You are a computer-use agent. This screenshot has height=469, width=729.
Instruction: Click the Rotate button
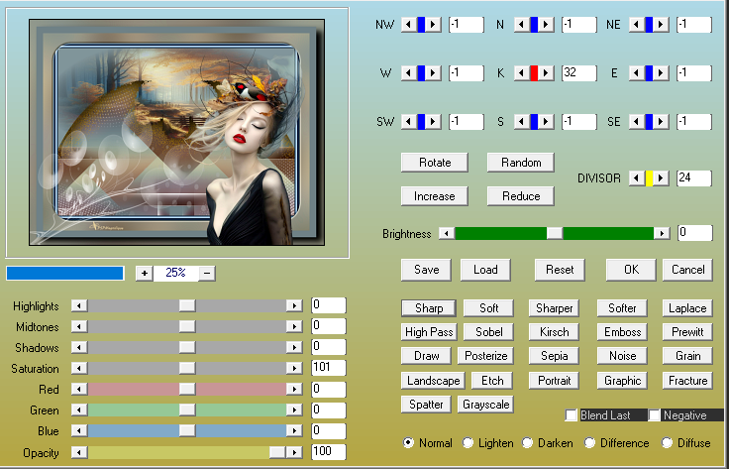pyautogui.click(x=435, y=163)
